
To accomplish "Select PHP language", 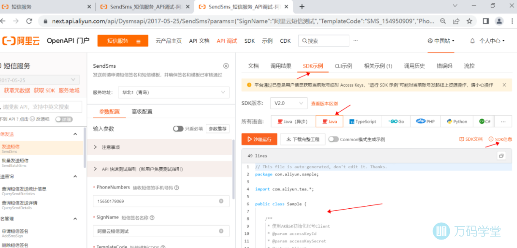I will click(425, 121).
